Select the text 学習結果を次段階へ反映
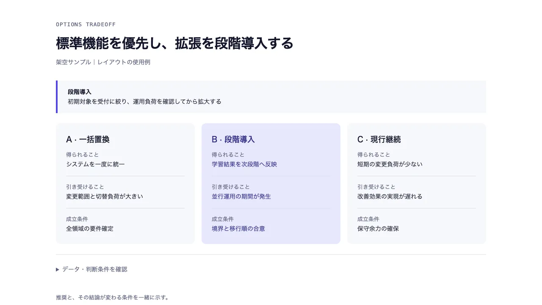 244,164
